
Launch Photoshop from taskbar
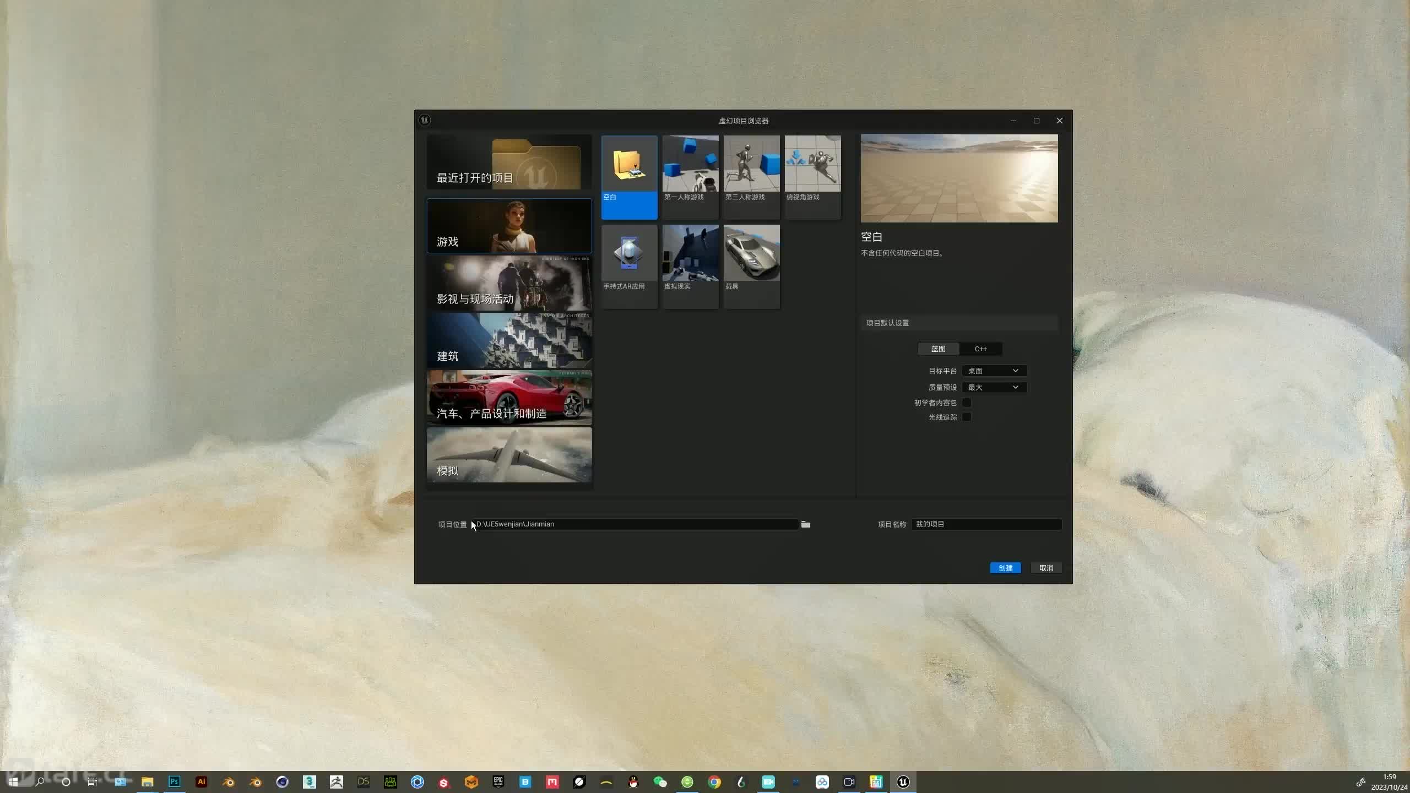point(174,782)
